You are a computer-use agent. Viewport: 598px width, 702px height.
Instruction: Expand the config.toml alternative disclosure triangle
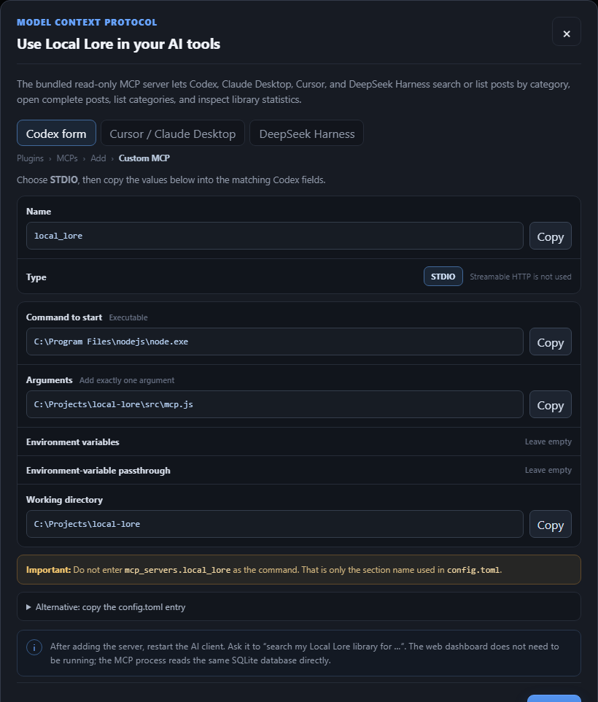(28, 607)
